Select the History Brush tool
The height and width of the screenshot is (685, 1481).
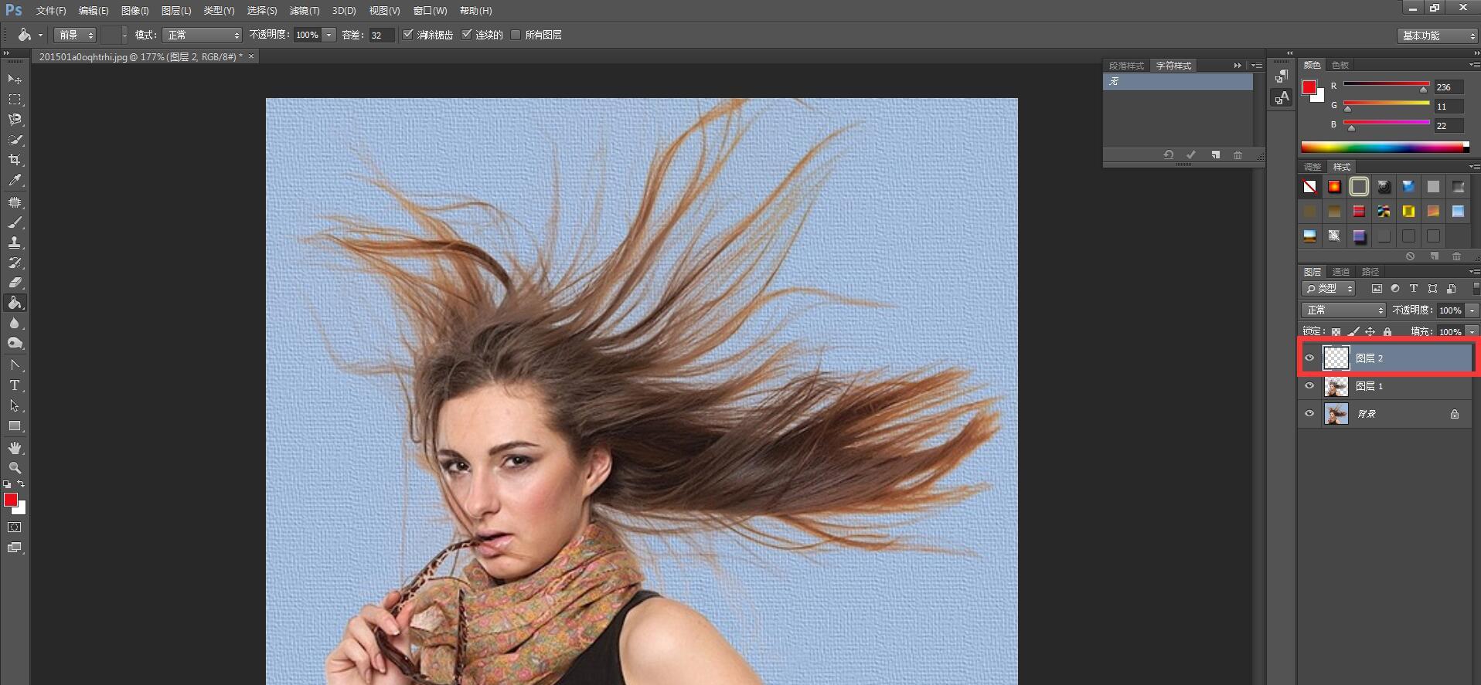click(x=15, y=263)
